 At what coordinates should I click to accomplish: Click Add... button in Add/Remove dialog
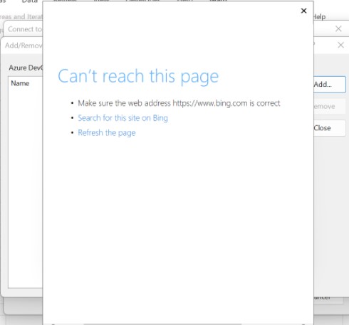pos(330,85)
